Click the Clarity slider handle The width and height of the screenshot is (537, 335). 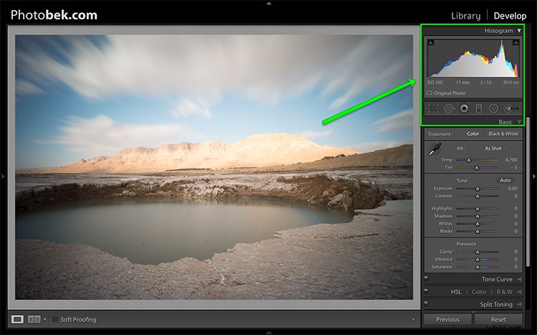(478, 251)
